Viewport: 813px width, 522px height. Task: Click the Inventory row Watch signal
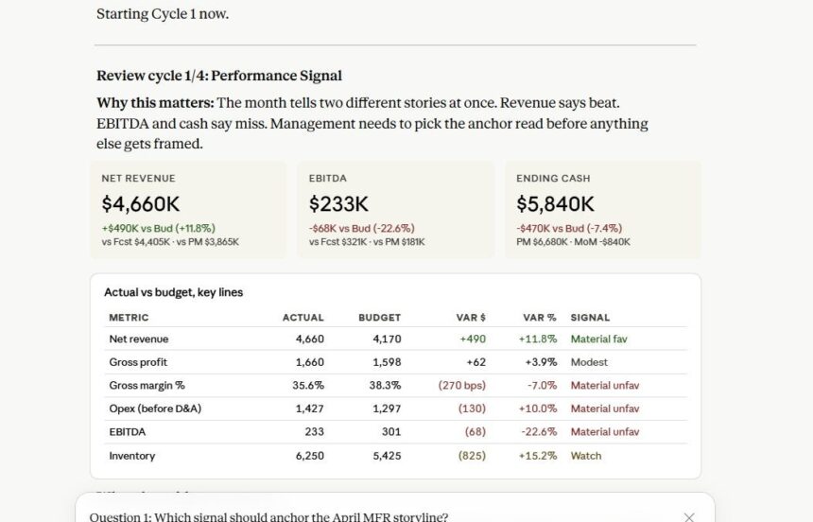[586, 456]
